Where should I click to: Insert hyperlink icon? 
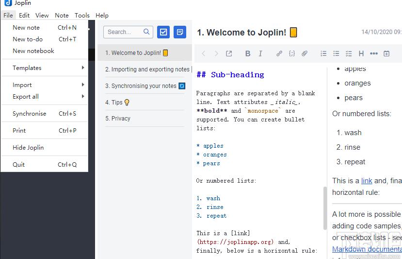click(279, 53)
